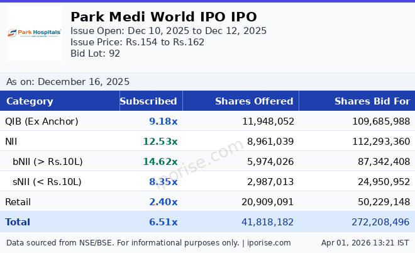Click the 2.40x Retail subscription value

click(163, 202)
